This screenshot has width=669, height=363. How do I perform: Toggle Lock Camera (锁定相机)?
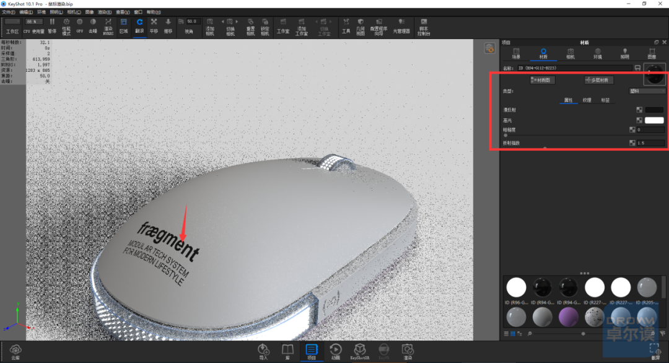tap(265, 27)
